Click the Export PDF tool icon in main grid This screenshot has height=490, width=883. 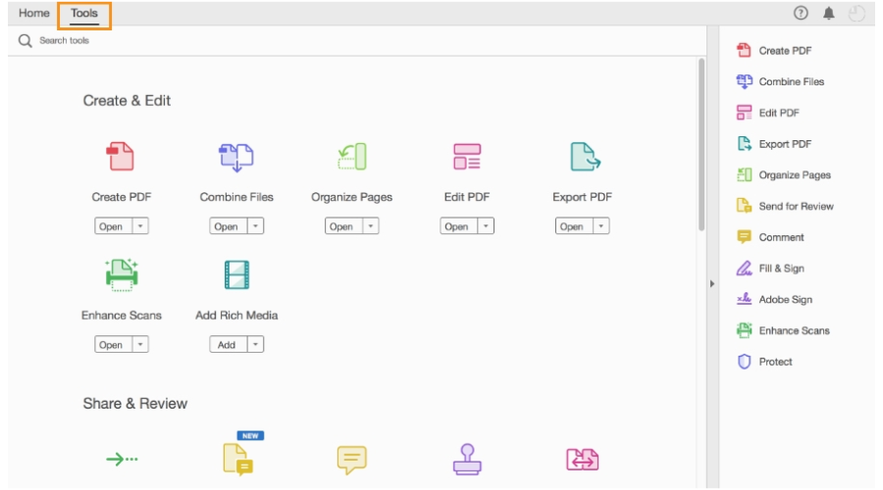coord(585,157)
